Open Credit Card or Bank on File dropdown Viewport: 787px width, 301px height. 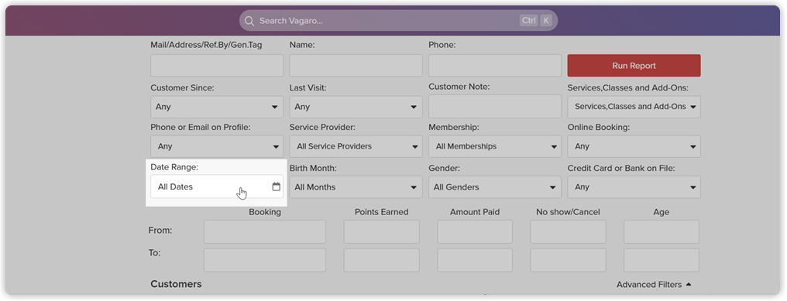coord(634,187)
